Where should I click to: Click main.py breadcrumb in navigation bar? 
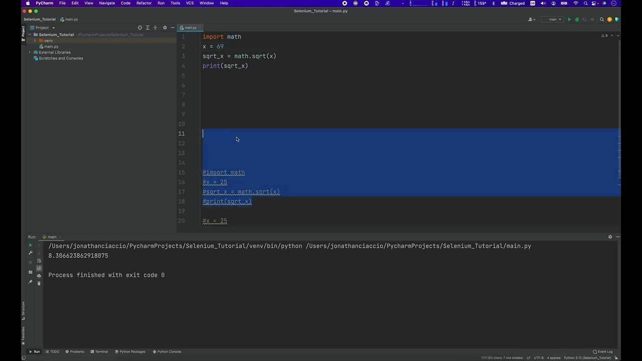click(x=69, y=20)
